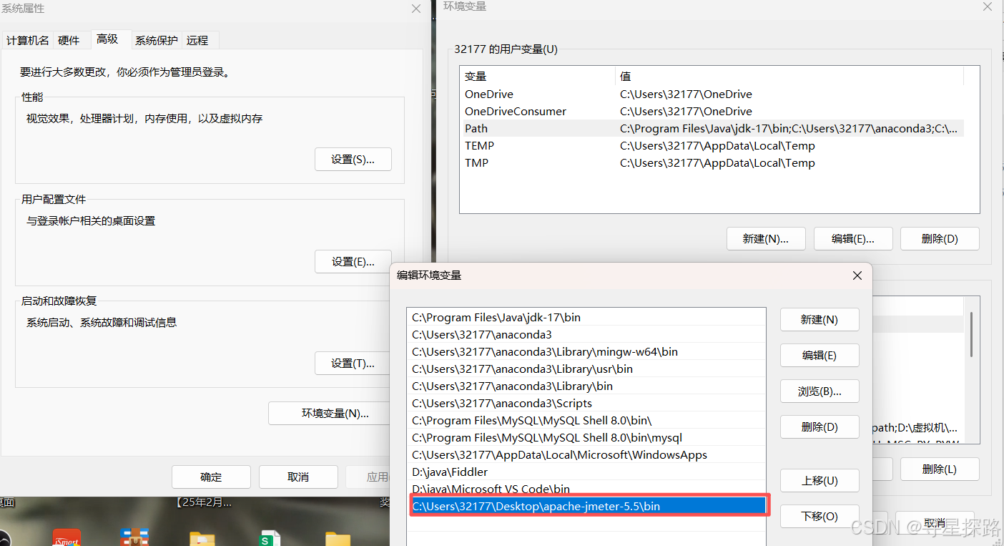Select the MySQL Shell 8.0\bin\mysql entry
1004x546 pixels.
point(586,438)
